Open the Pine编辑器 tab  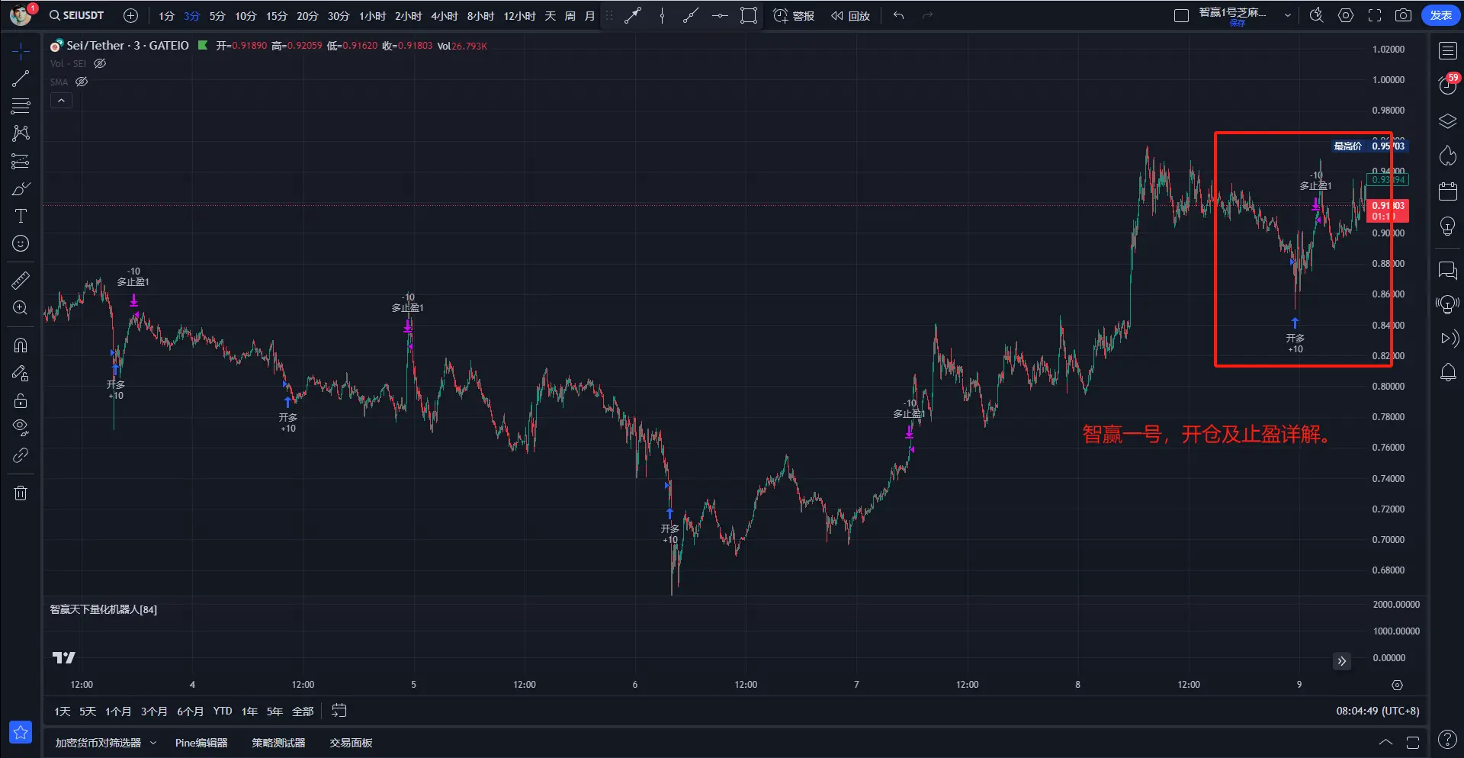coord(201,743)
